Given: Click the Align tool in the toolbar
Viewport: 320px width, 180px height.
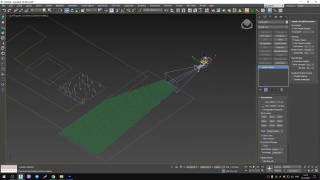Looking at the screenshot, I should pos(171,10).
